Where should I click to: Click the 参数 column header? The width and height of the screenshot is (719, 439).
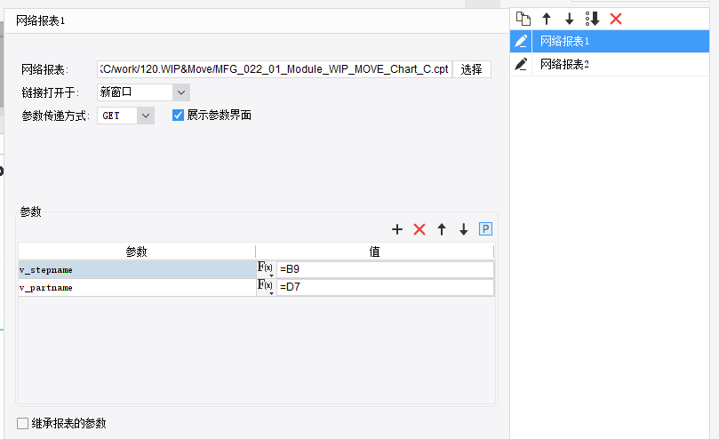(x=137, y=251)
